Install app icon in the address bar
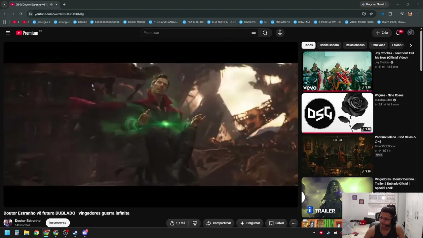The image size is (423, 238). (x=364, y=14)
